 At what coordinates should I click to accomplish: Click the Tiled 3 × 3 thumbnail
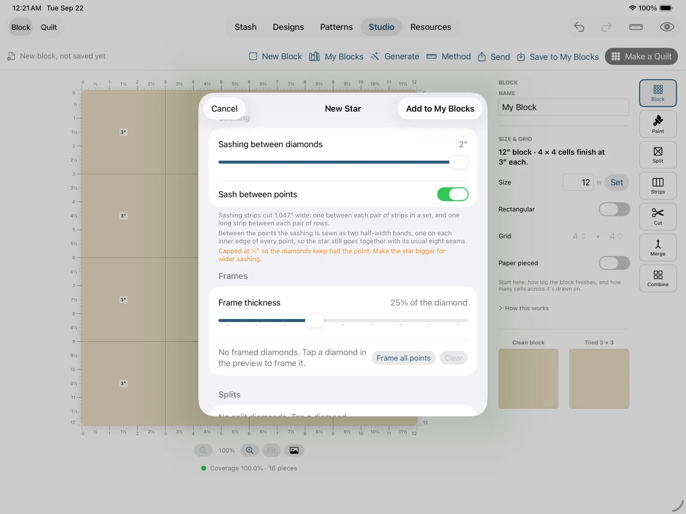[599, 379]
